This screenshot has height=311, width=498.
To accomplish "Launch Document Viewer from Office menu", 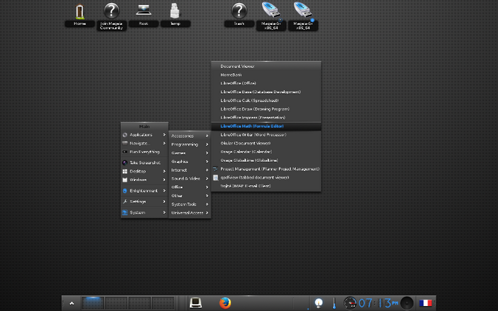I will tap(266, 66).
